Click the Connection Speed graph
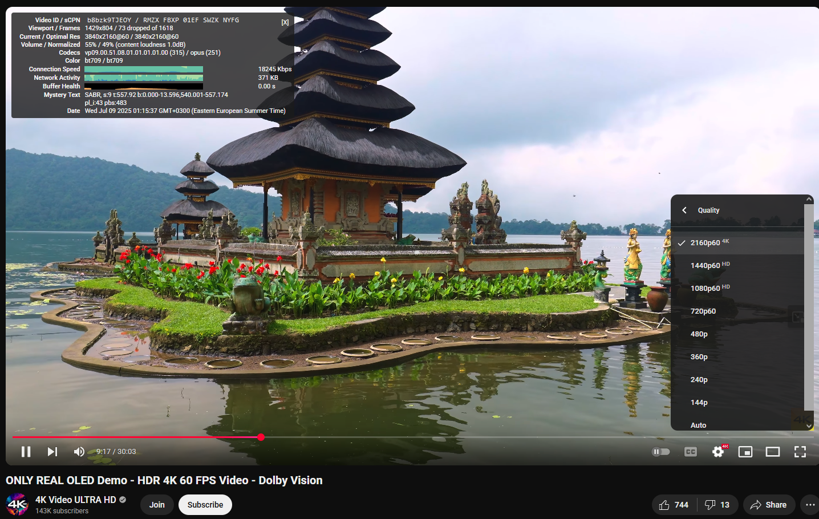 pos(144,70)
